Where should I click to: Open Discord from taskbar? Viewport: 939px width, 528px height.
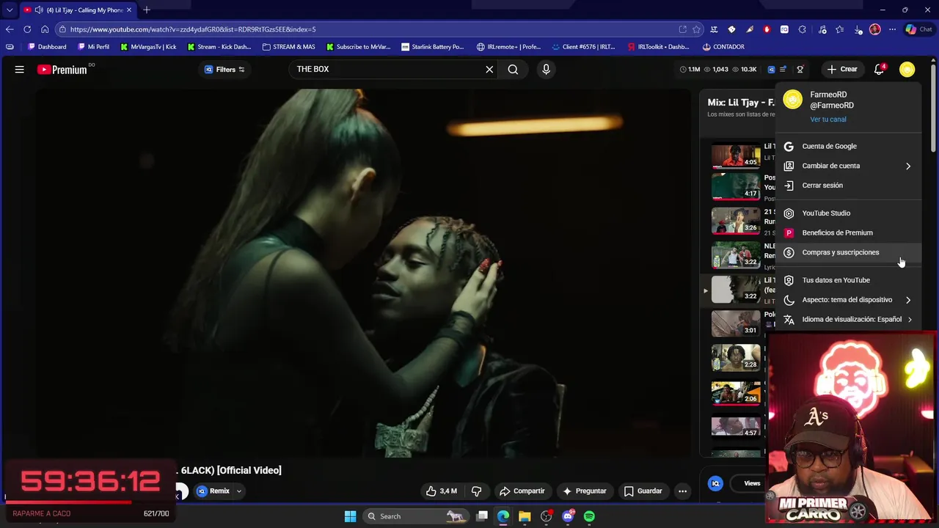tap(568, 516)
